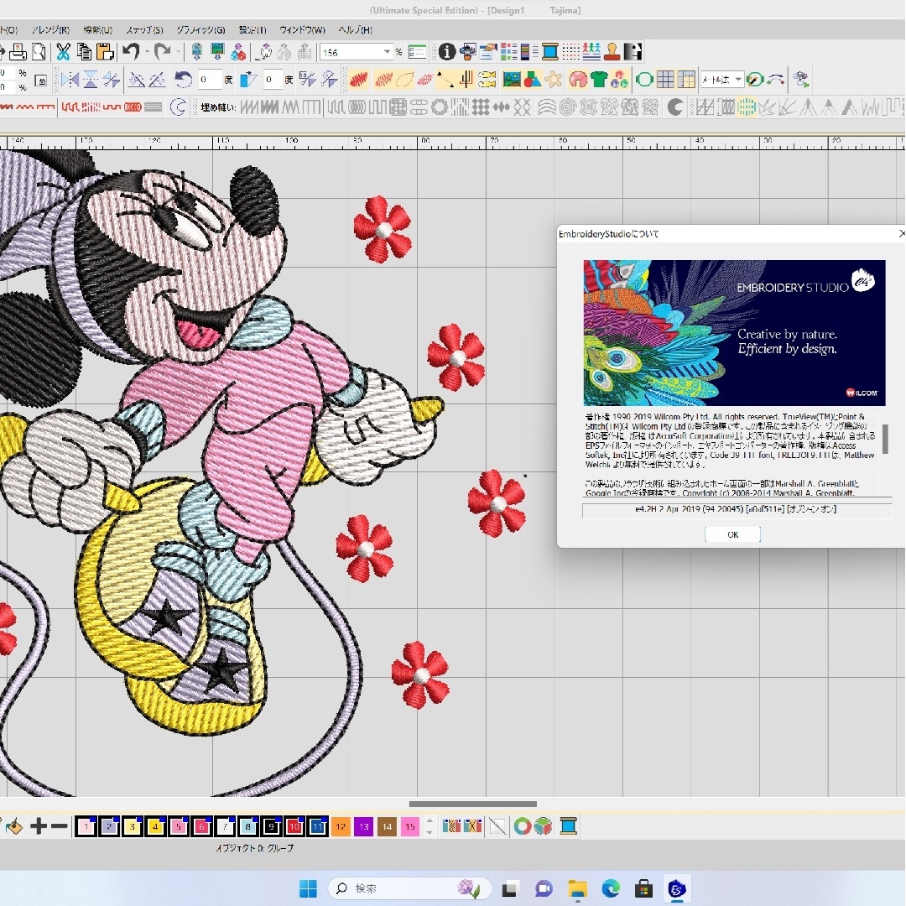
Task: Click the black-and-white face silhouette icon
Action: point(633,52)
